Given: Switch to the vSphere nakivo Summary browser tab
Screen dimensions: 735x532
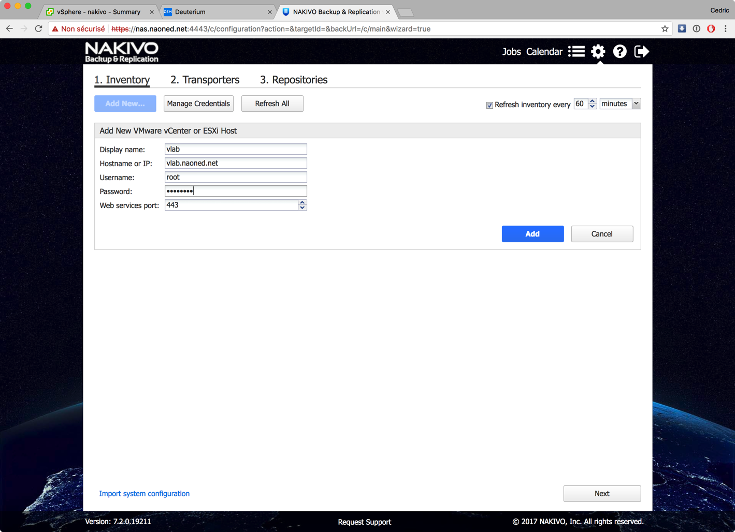Looking at the screenshot, I should point(98,12).
